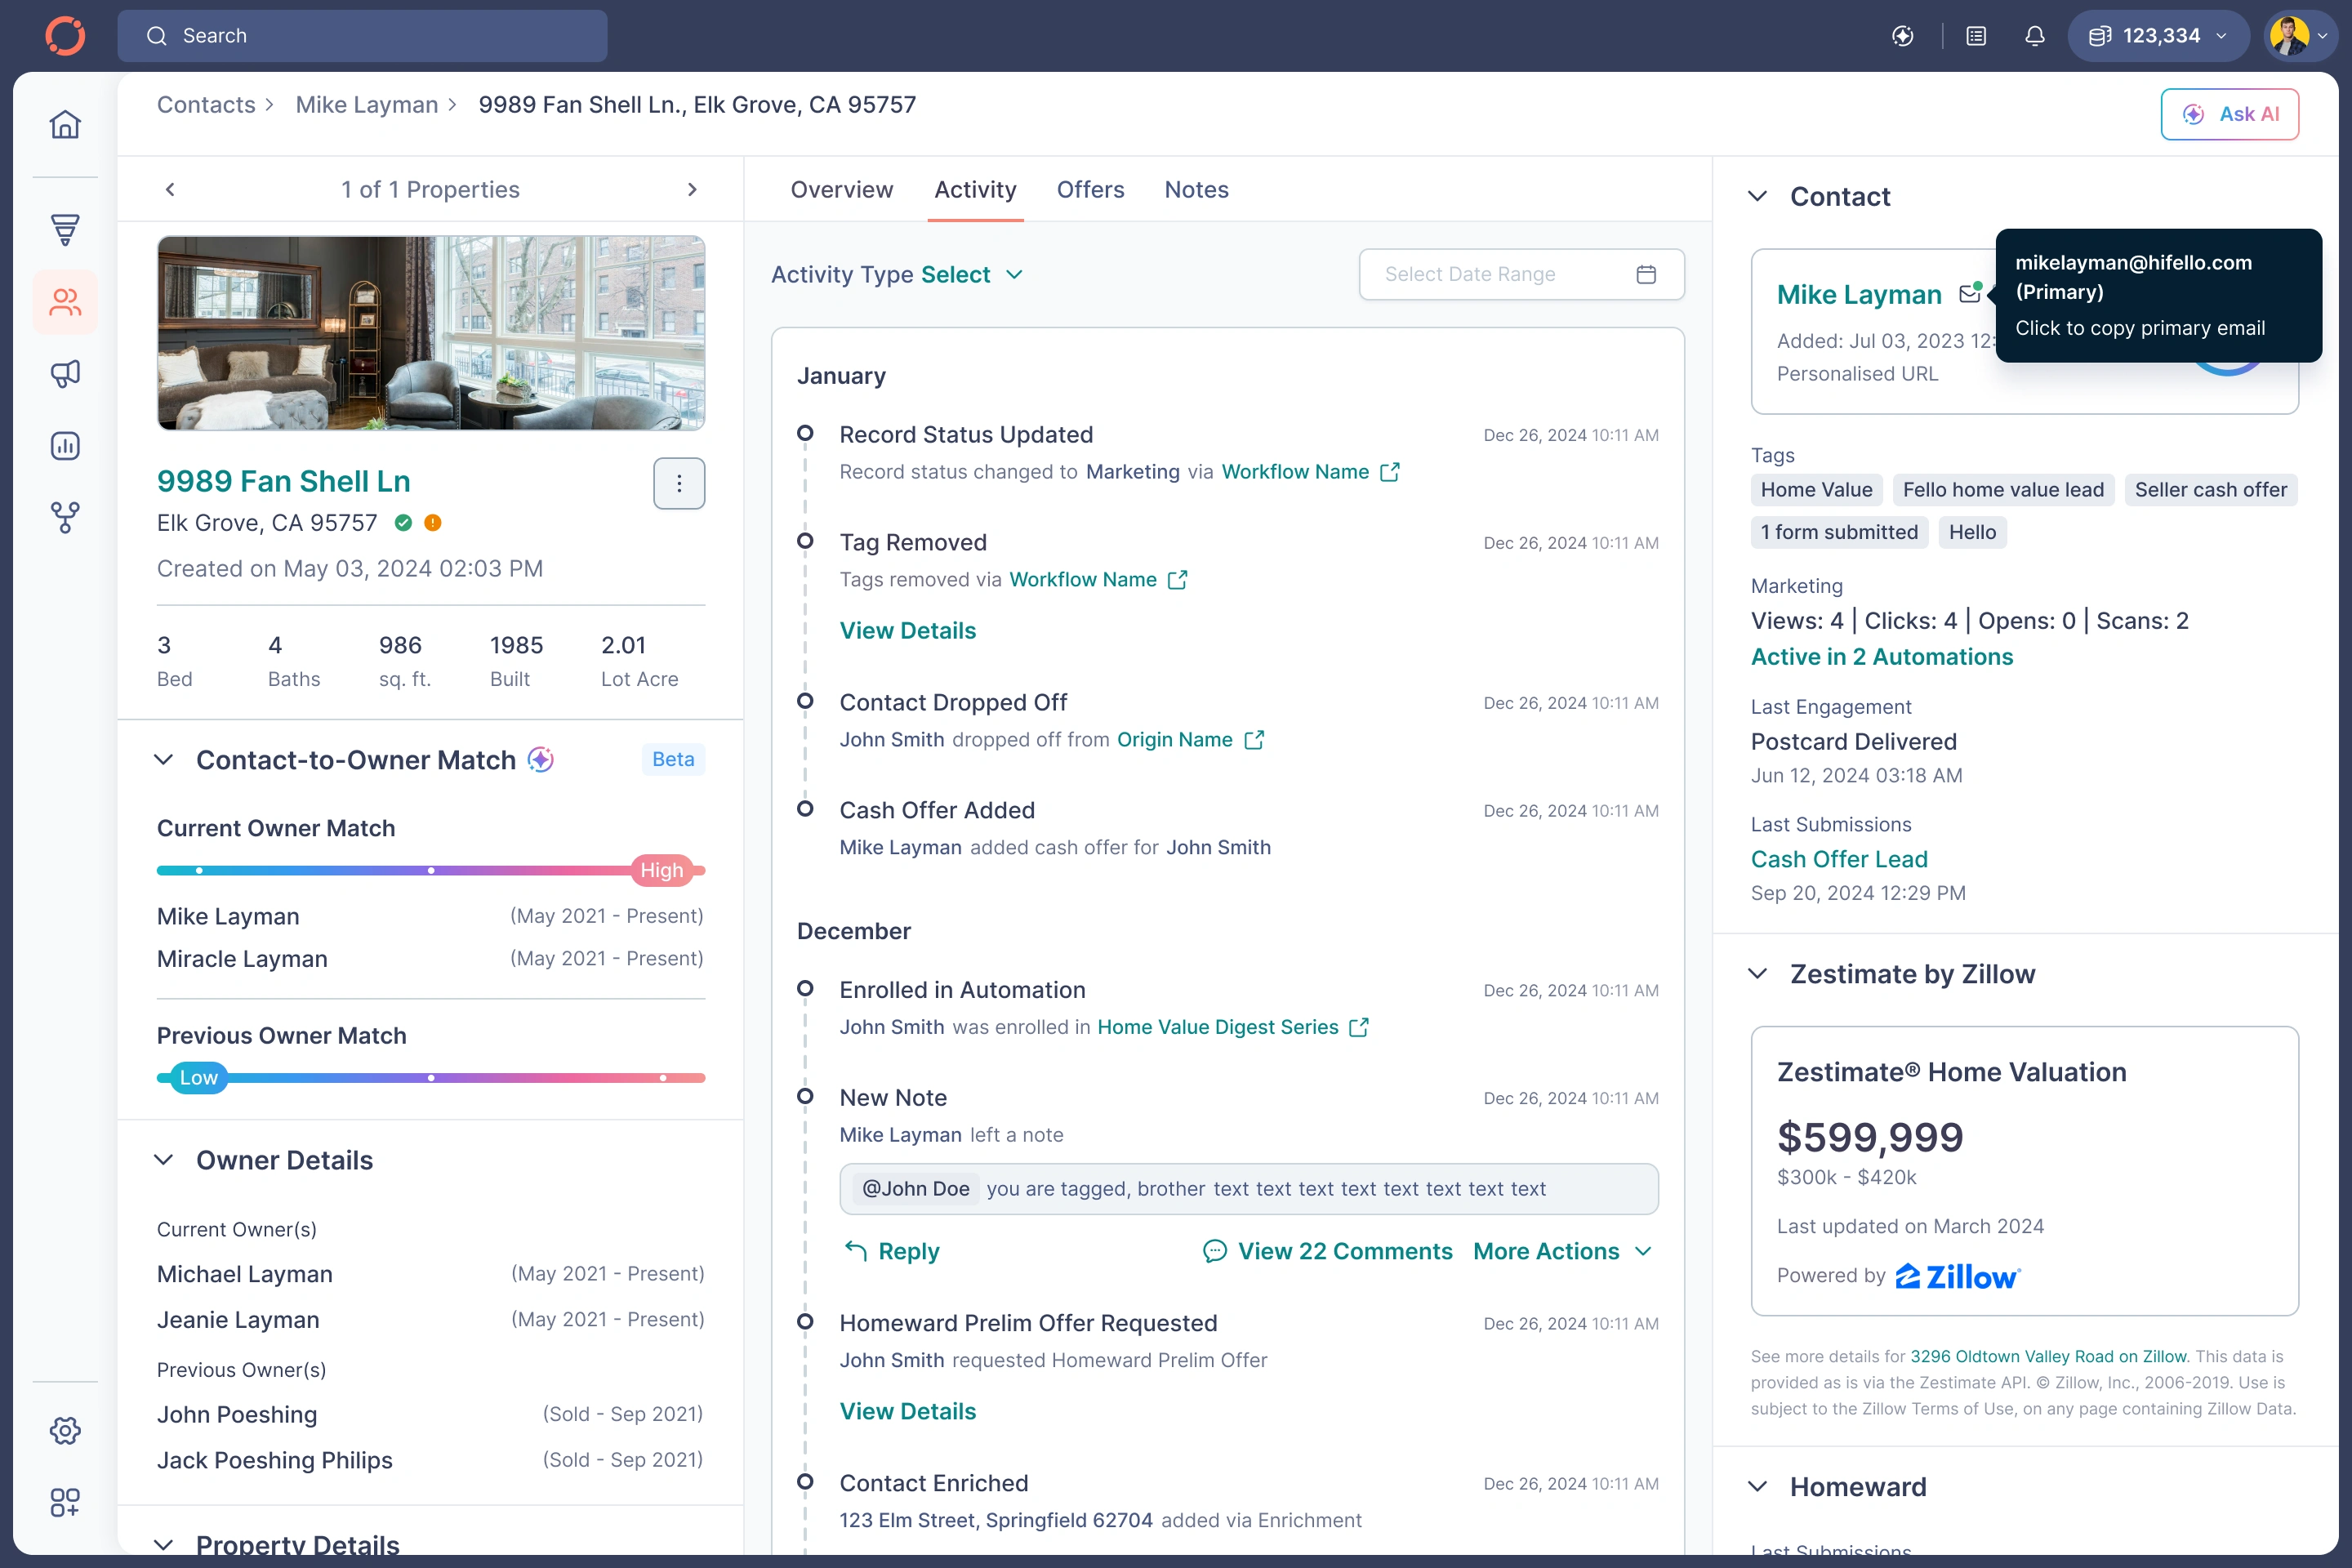Open the three-dot property options menu
Screen dimensions: 2352x1568
[679, 484]
